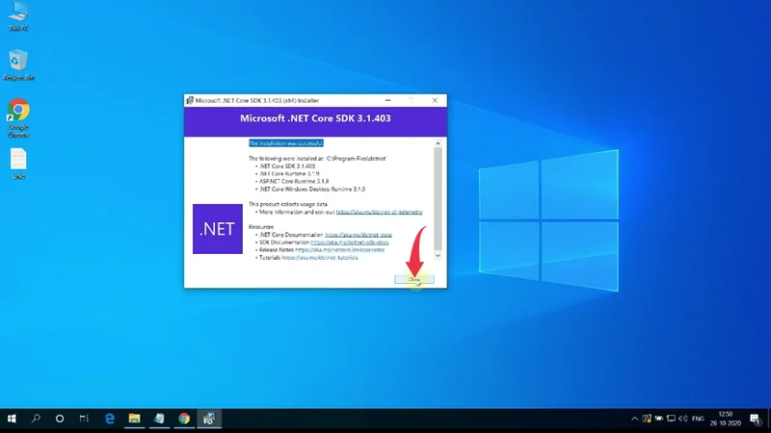Open Cortana from the taskbar
The height and width of the screenshot is (433, 771).
[60, 420]
